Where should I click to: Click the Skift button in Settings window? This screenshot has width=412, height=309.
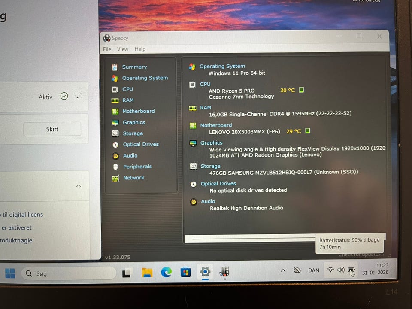pos(52,129)
